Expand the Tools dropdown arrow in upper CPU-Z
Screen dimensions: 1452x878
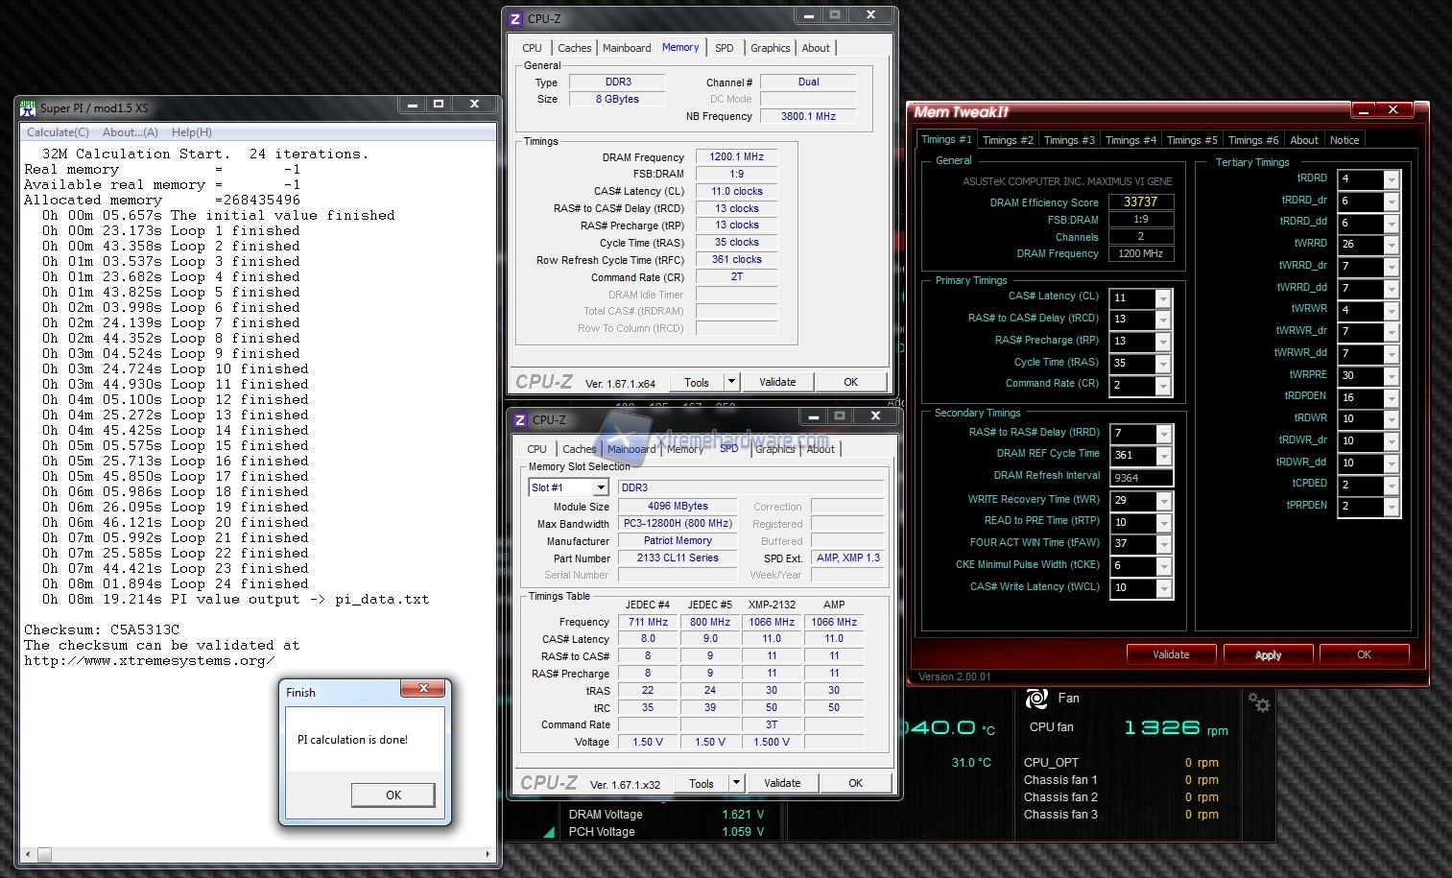pos(731,382)
